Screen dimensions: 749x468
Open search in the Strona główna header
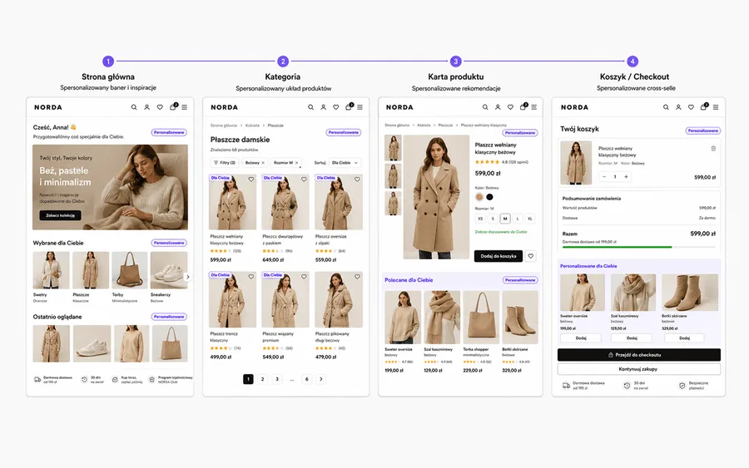coord(134,107)
